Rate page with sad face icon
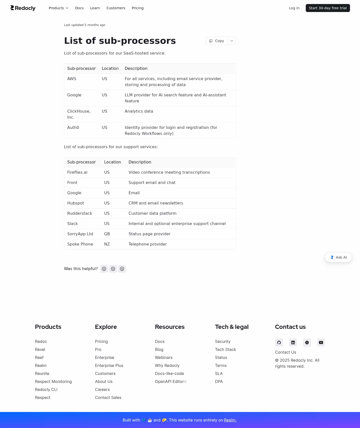The height and width of the screenshot is (428, 360). 104,269
